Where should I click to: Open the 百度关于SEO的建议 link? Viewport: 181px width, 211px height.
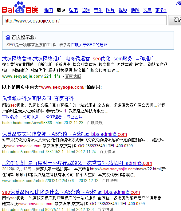click(89, 45)
